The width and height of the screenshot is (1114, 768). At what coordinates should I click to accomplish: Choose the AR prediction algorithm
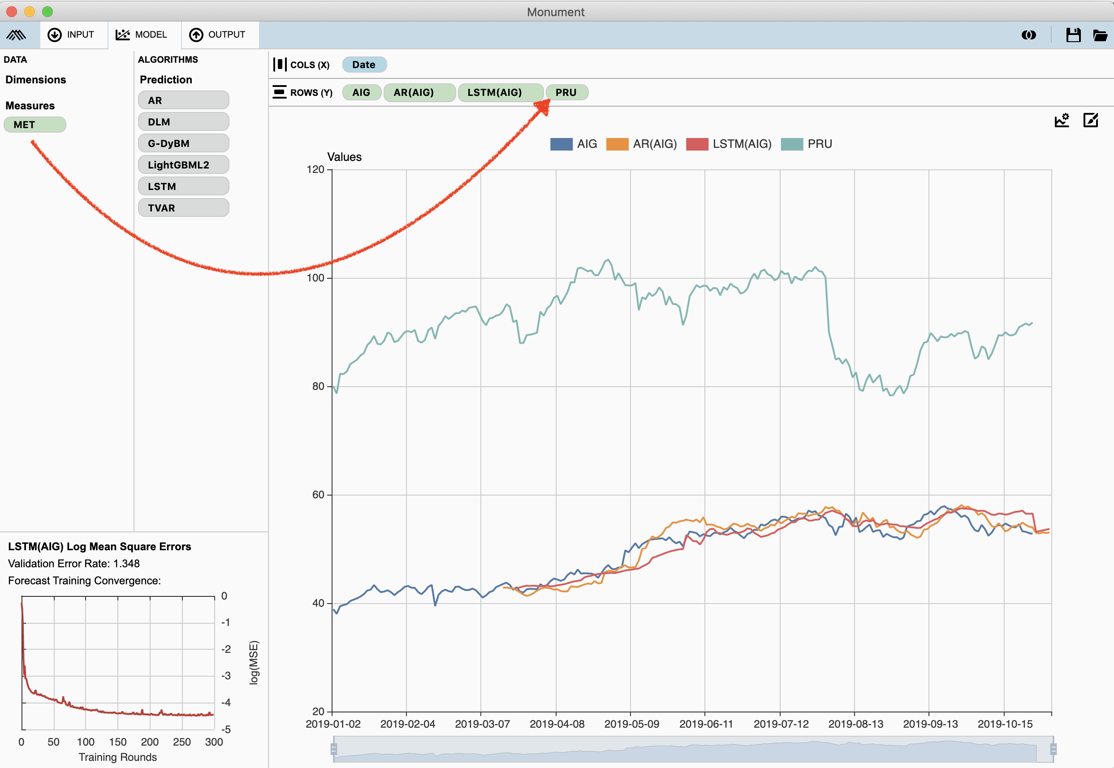pyautogui.click(x=183, y=100)
